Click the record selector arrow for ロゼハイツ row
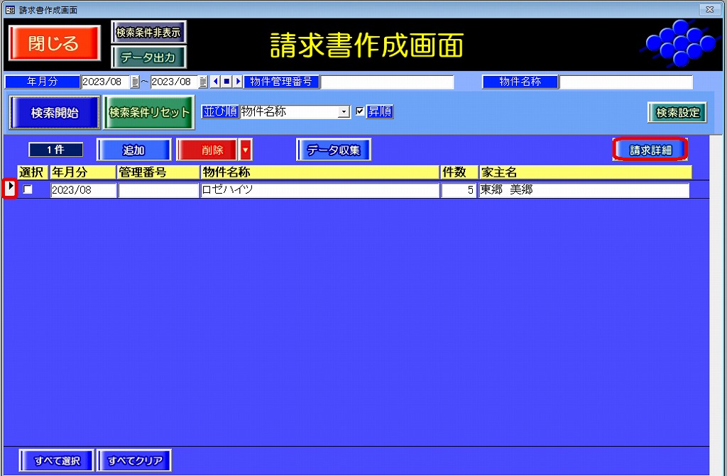Viewport: 727px width, 476px height. pos(10,189)
